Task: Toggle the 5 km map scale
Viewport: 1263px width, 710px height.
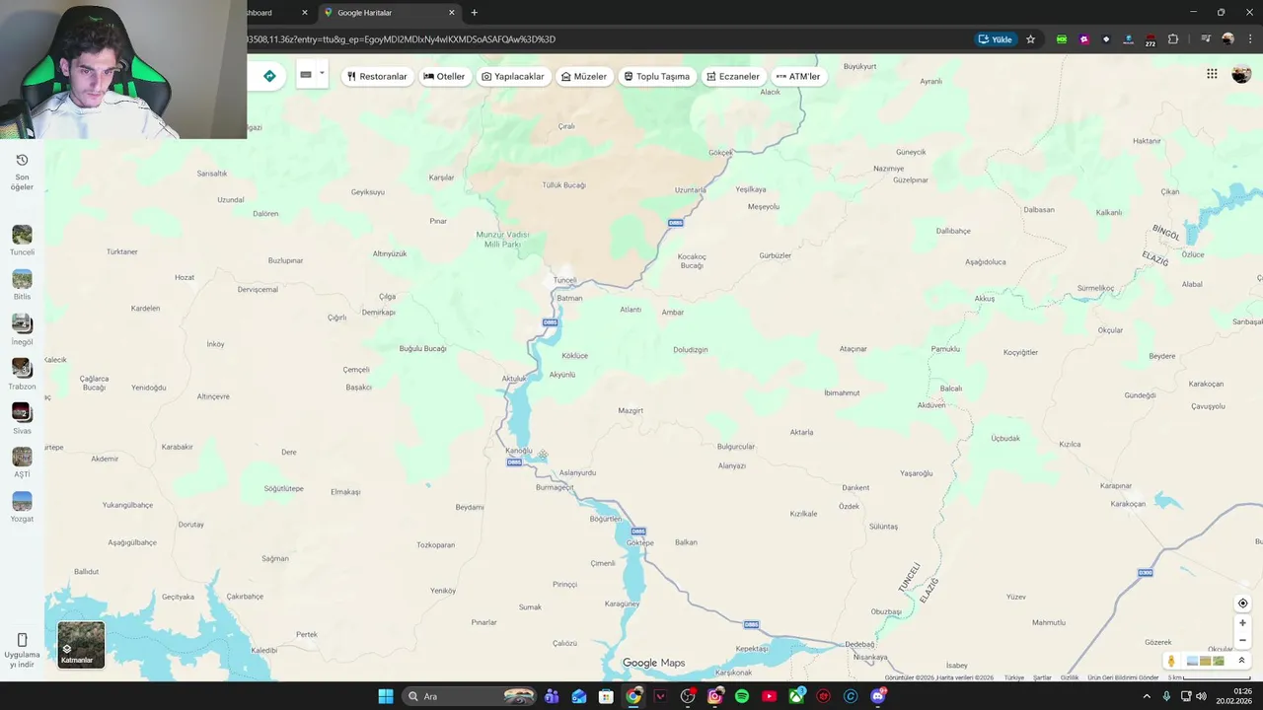Action: 1210,677
